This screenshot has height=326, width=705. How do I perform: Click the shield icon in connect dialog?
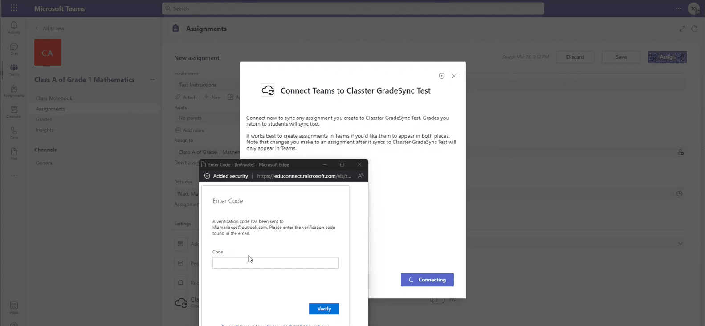(441, 76)
